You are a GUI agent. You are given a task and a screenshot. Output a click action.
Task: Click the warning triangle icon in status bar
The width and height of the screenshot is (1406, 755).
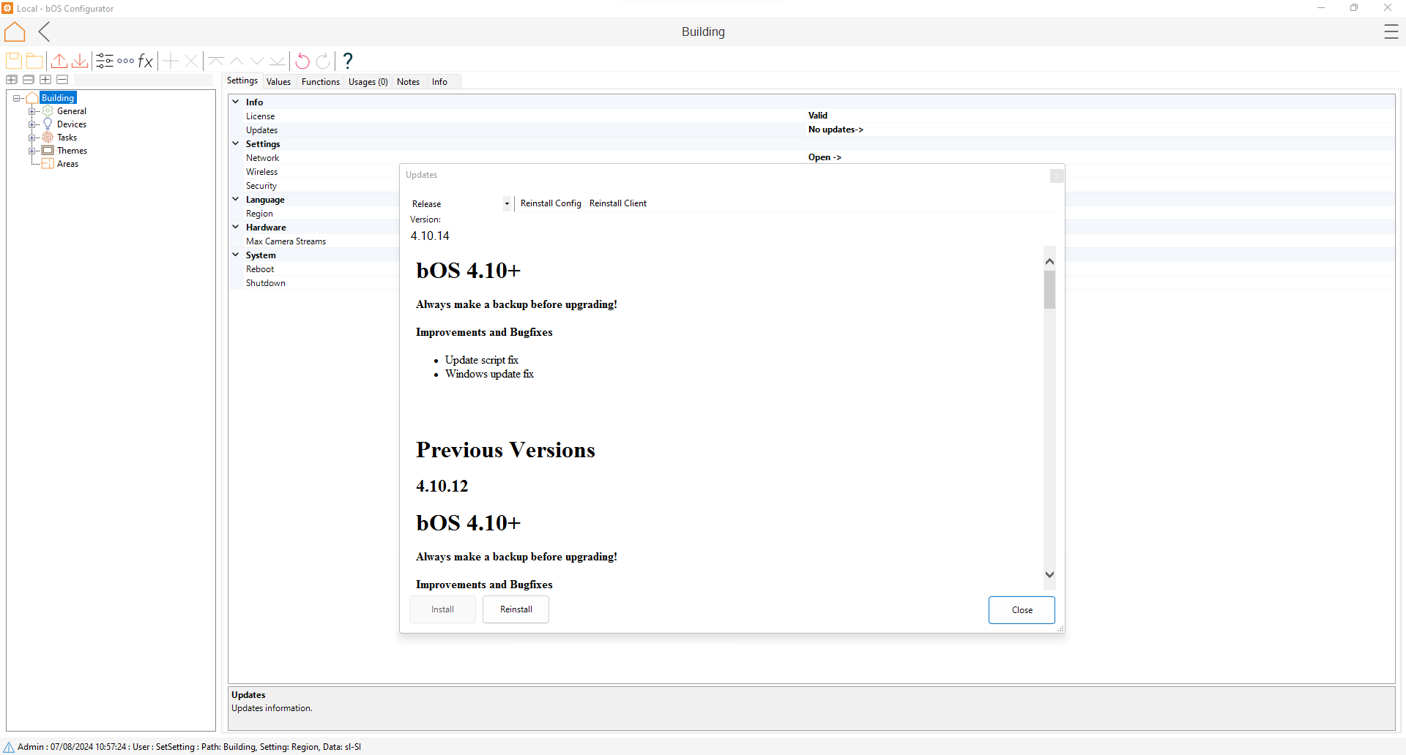coord(9,747)
